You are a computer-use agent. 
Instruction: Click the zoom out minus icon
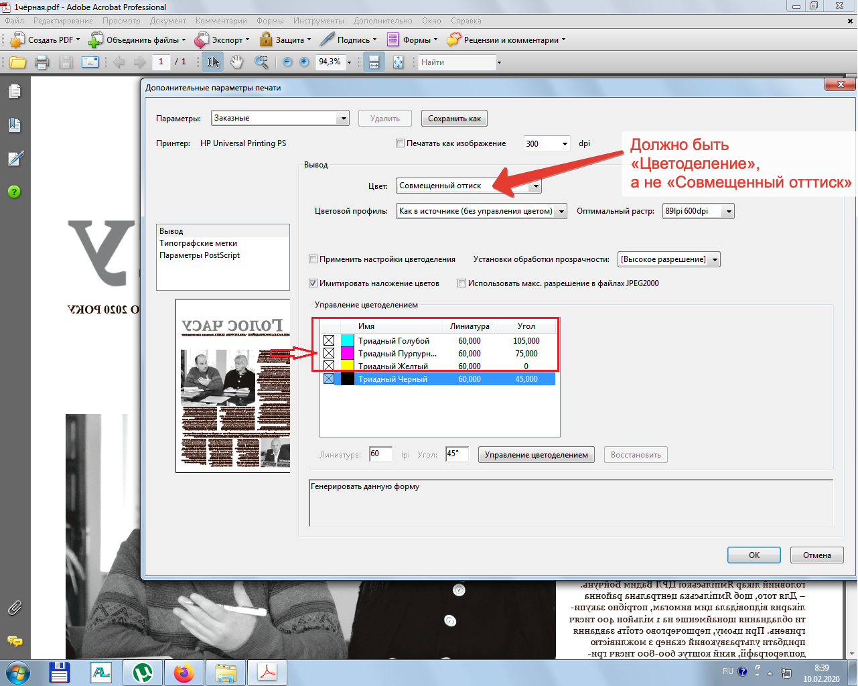287,62
